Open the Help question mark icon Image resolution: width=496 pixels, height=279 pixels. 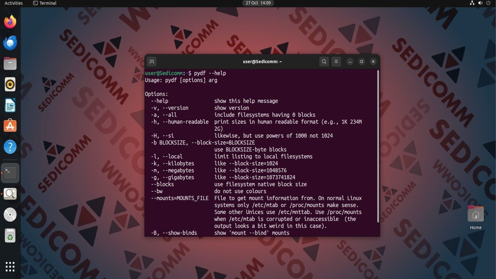pos(10,147)
